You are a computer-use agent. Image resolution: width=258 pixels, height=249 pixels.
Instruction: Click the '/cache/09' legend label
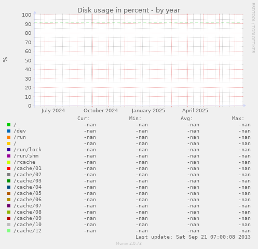(x=28, y=218)
